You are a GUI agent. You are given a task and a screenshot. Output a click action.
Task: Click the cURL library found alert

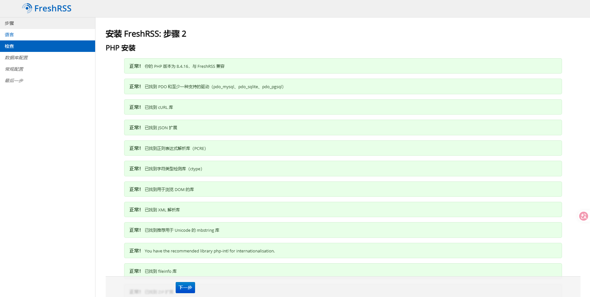coord(159,107)
